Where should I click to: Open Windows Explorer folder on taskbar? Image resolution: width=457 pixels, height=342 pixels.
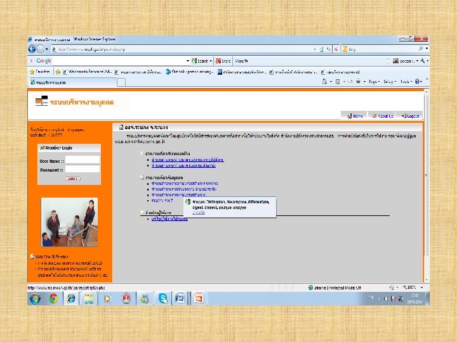pyautogui.click(x=89, y=298)
